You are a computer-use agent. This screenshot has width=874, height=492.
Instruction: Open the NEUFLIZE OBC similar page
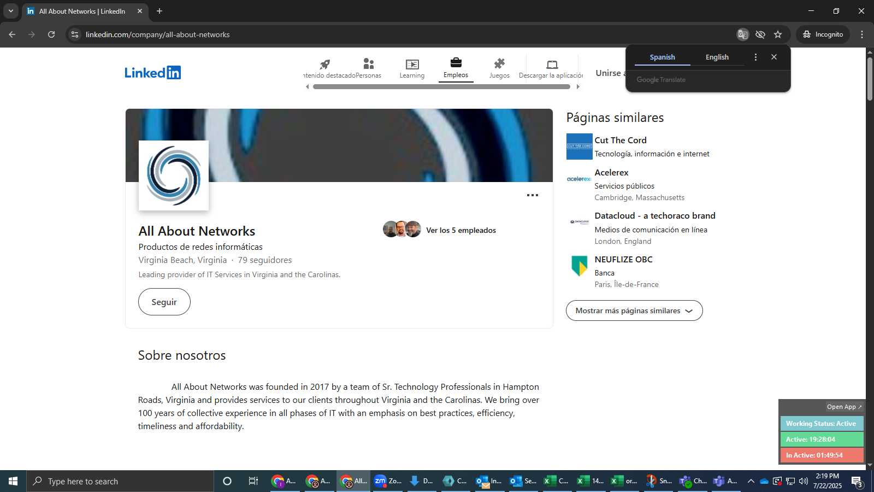pos(623,260)
